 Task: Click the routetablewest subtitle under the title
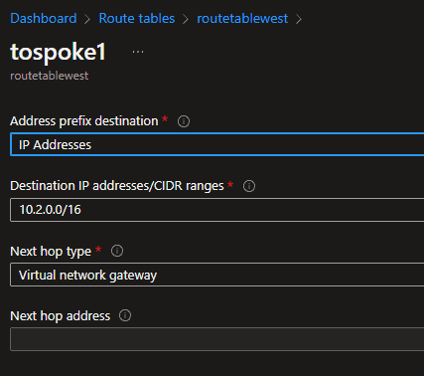click(50, 76)
